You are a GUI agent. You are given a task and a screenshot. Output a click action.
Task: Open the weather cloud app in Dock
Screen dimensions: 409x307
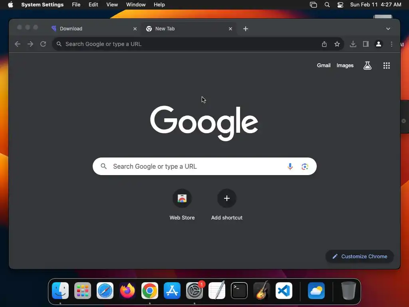(316, 291)
